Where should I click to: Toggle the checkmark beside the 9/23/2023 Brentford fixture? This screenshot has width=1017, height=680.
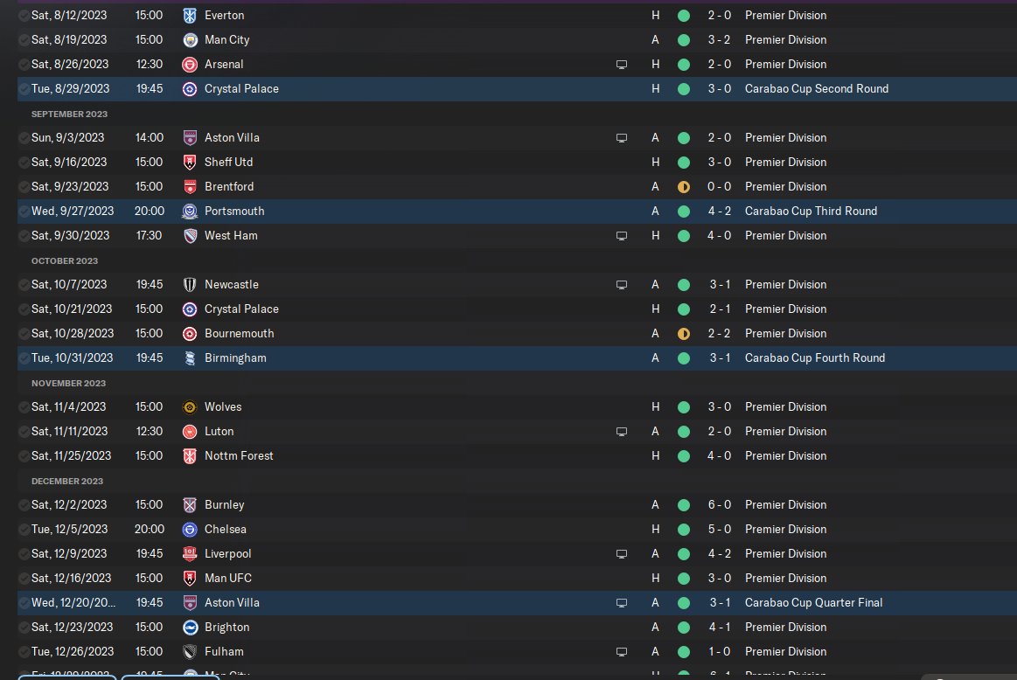[x=24, y=187]
